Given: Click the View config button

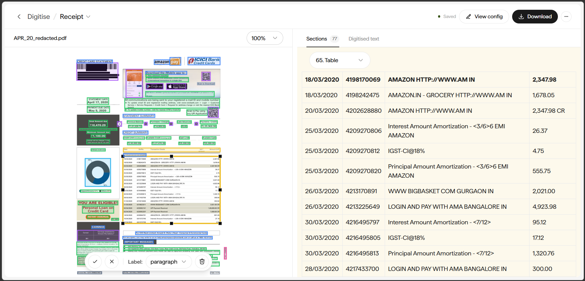Looking at the screenshot, I should pos(484,16).
